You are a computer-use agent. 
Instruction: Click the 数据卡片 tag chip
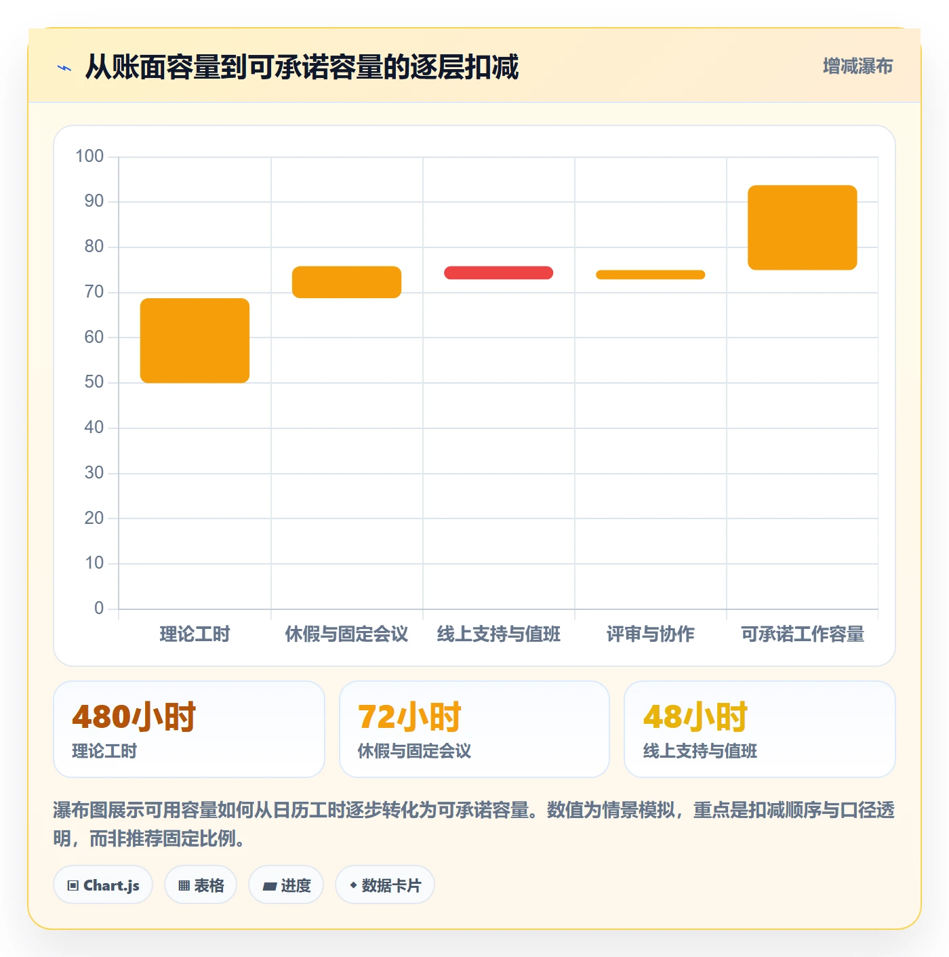pos(385,884)
